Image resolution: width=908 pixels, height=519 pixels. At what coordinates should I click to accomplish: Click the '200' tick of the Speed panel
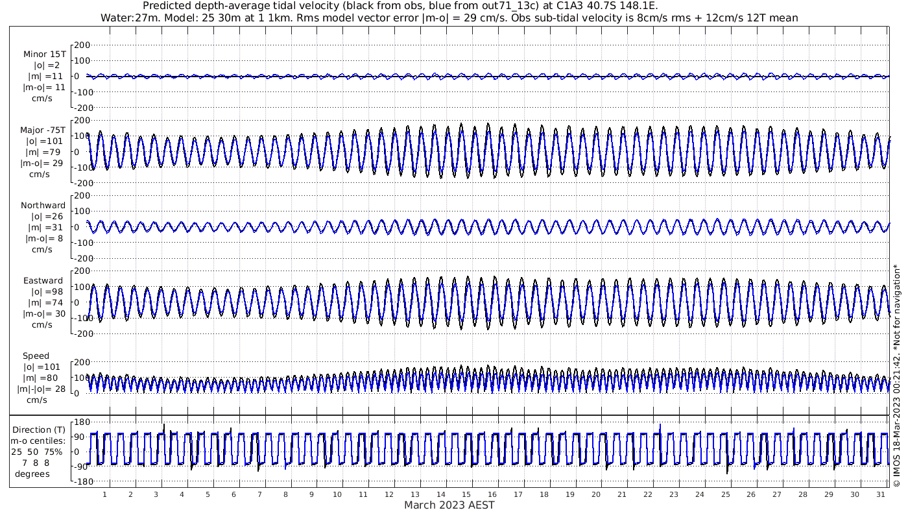coord(82,362)
